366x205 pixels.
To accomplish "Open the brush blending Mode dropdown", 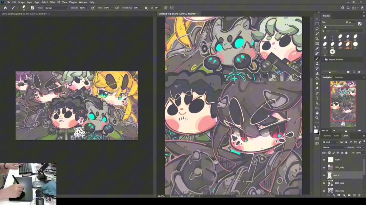I will point(56,8).
